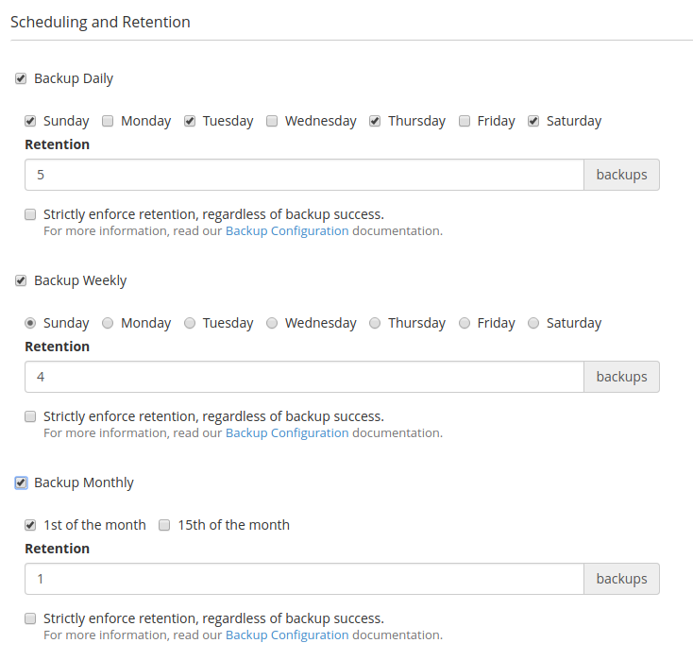Screen dimensions: 693x660
Task: Click the monthly Retention input field
Action: [x=304, y=579]
